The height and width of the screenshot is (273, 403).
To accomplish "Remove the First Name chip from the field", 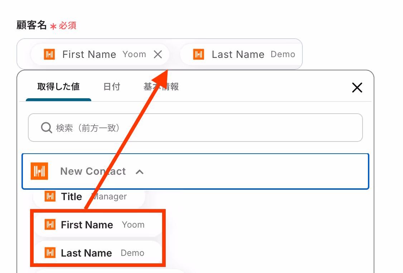I will click(158, 54).
